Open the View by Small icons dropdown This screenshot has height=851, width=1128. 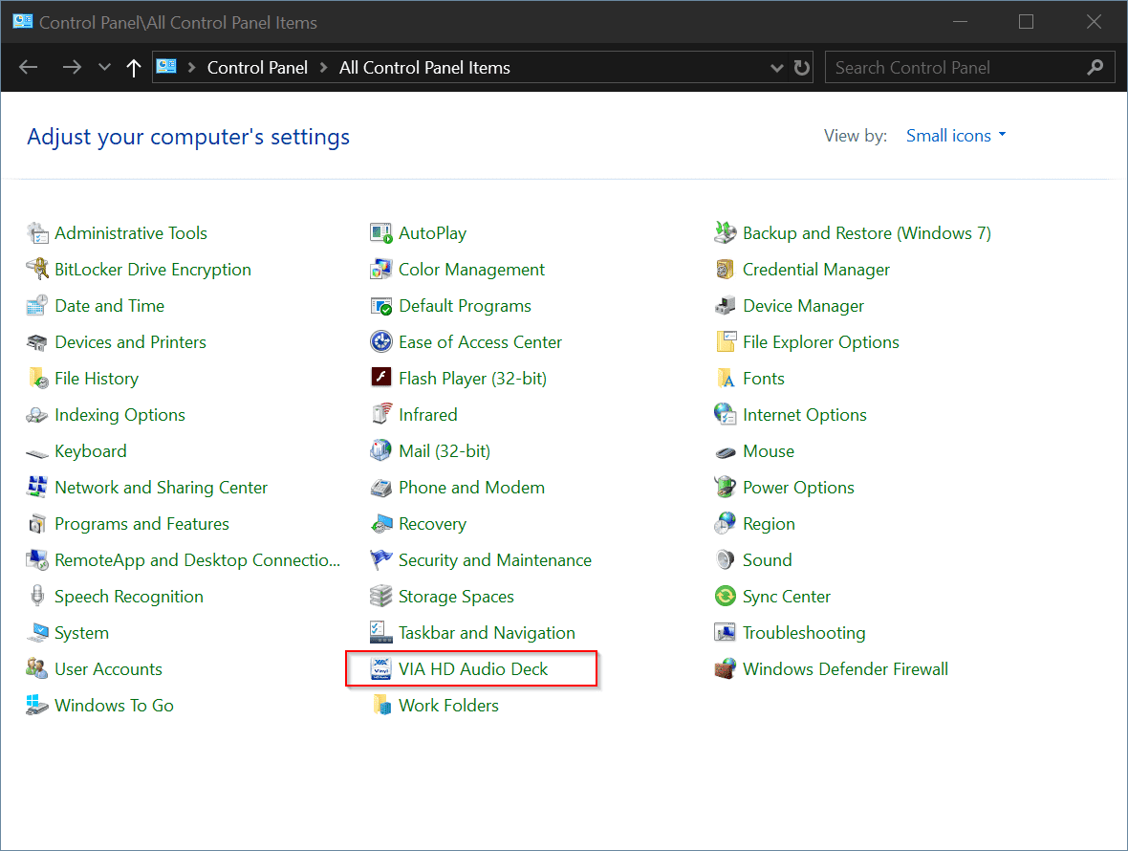pos(955,135)
